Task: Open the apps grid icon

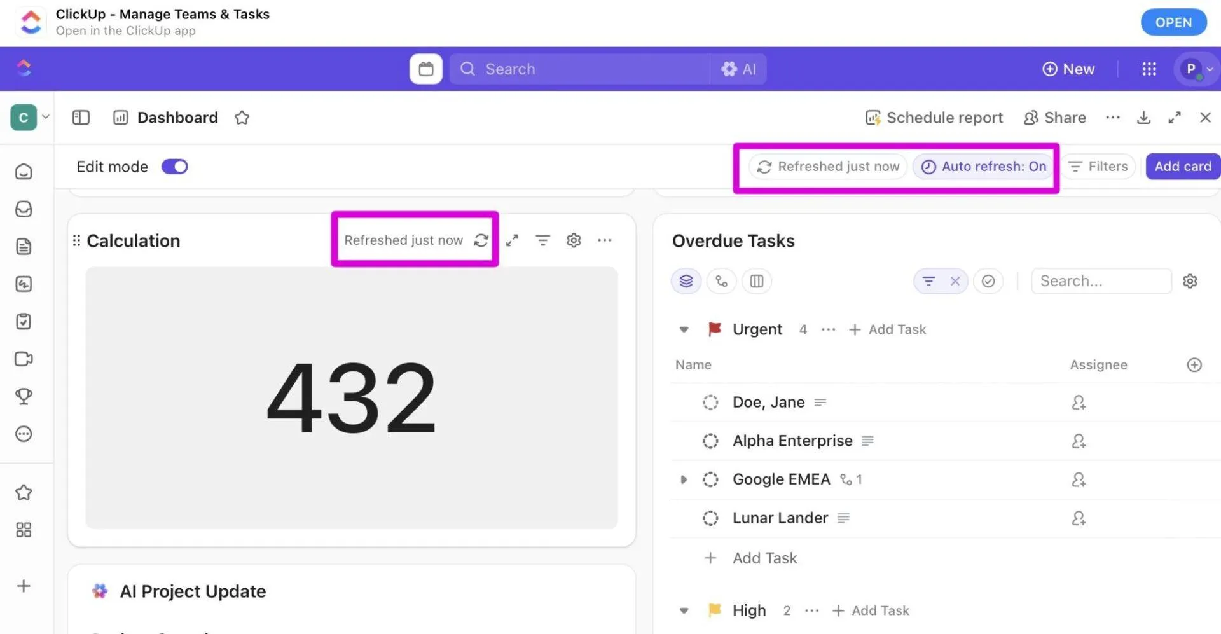Action: coord(1149,69)
